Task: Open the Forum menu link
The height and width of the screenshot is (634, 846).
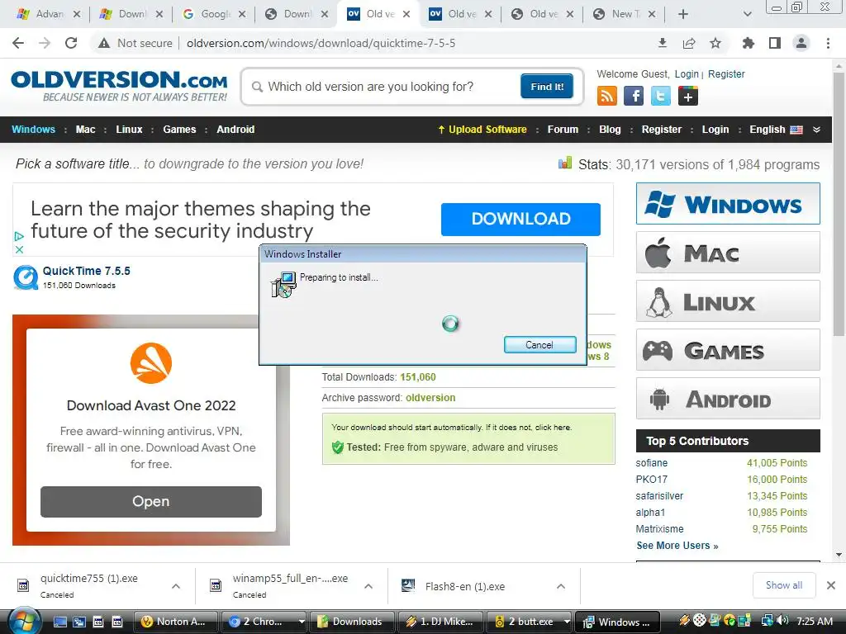Action: [563, 130]
